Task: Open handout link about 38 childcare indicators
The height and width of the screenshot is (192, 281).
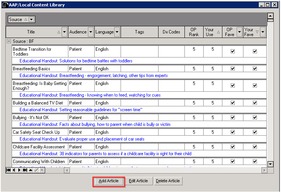Action: coord(105,154)
